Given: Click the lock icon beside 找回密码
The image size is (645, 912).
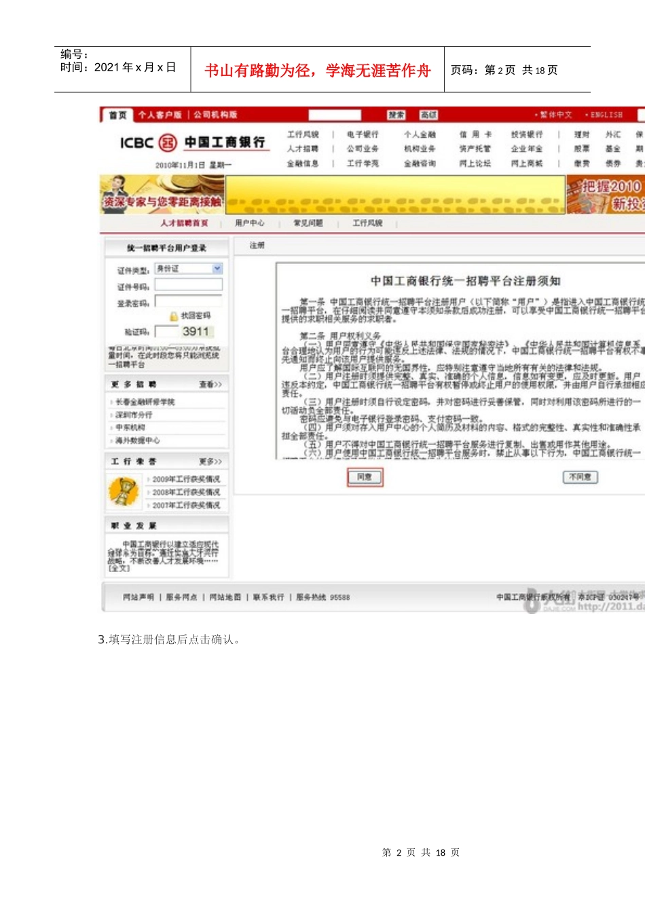Looking at the screenshot, I should point(174,316).
